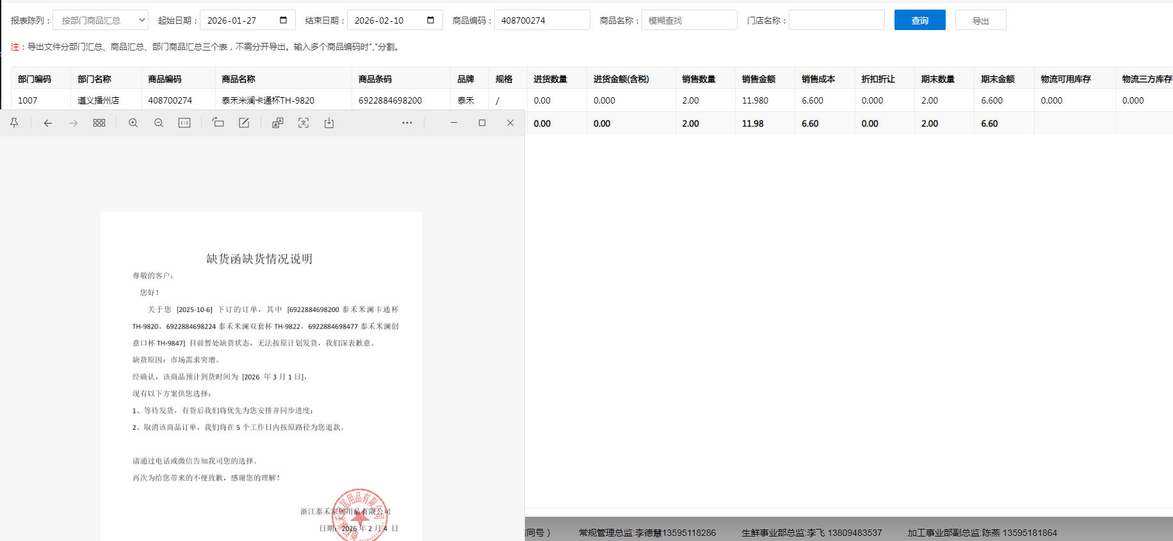Viewport: 1173px width, 541px height.
Task: Translate the text in the image
Action: (277, 123)
